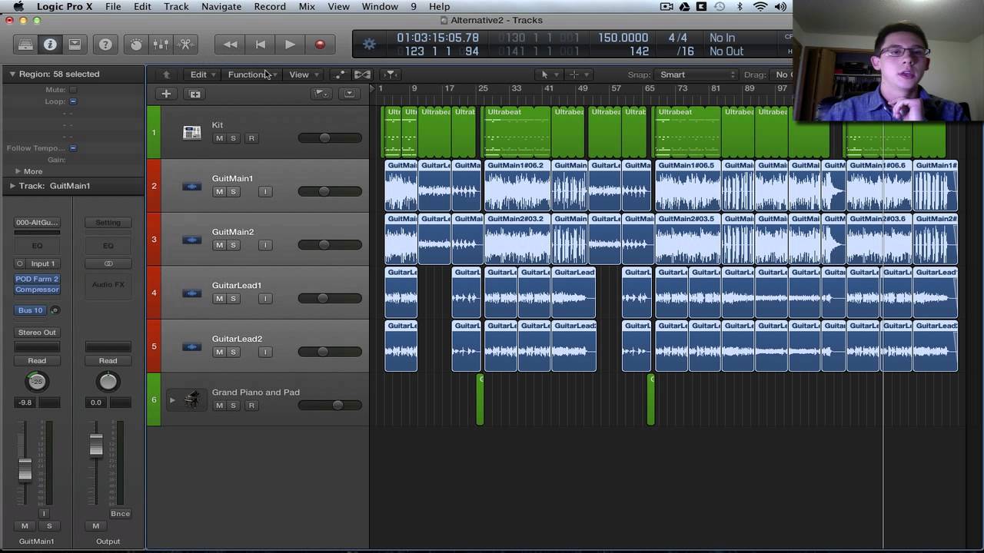Click the stereo link icon on Output strip

[x=108, y=263]
